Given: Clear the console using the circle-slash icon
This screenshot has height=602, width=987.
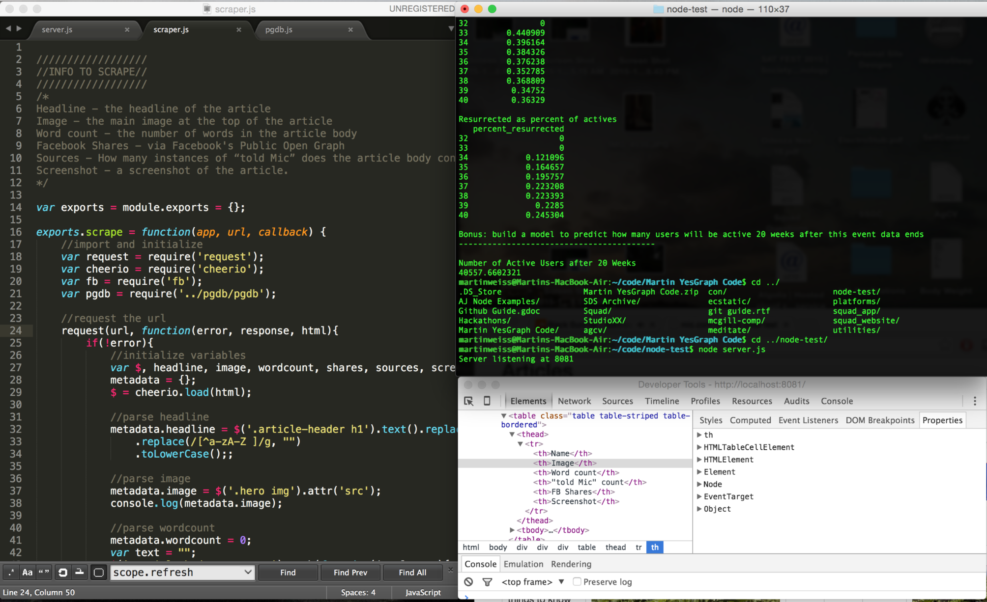Looking at the screenshot, I should (x=468, y=582).
